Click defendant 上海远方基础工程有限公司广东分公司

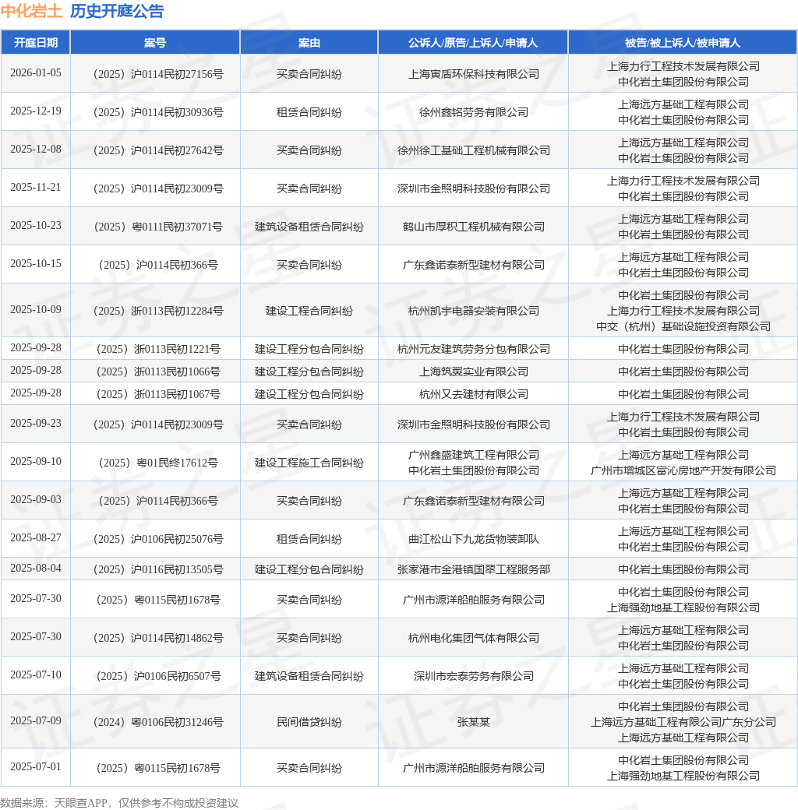(683, 724)
